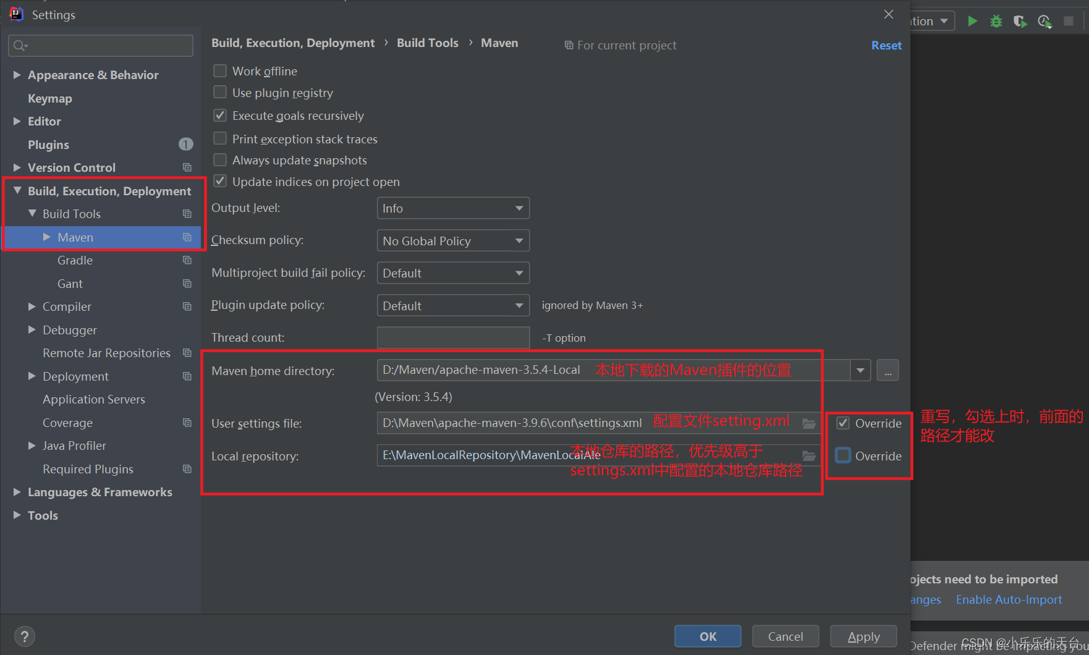Image resolution: width=1089 pixels, height=655 pixels.
Task: Enable Print exception stack traces
Action: (220, 138)
